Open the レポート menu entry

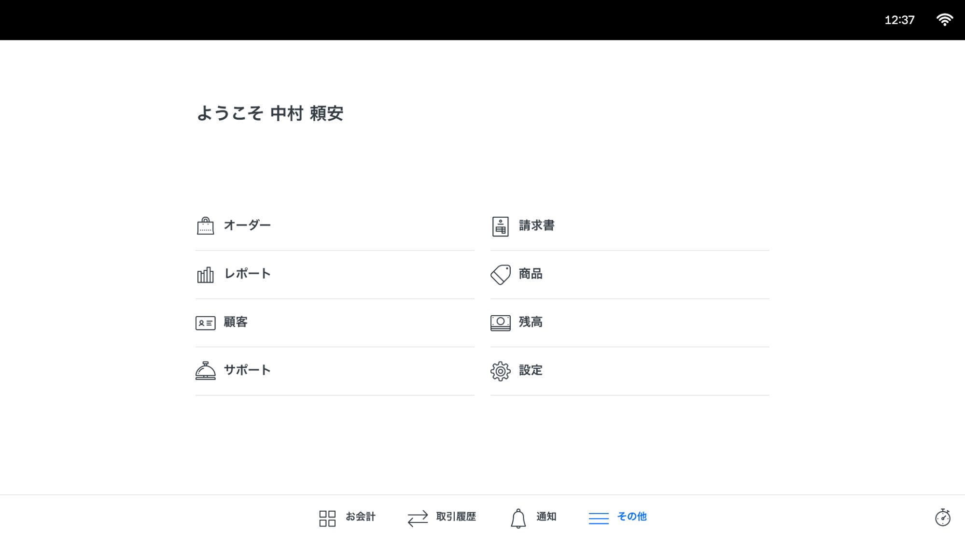[247, 274]
